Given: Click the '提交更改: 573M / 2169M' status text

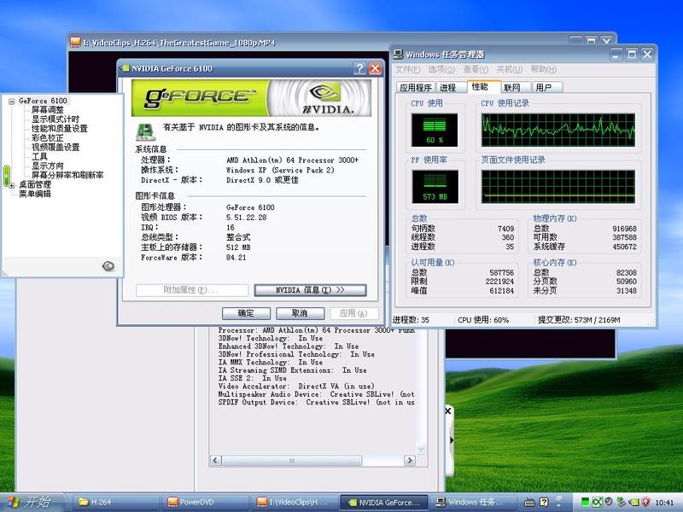Looking at the screenshot, I should (579, 320).
